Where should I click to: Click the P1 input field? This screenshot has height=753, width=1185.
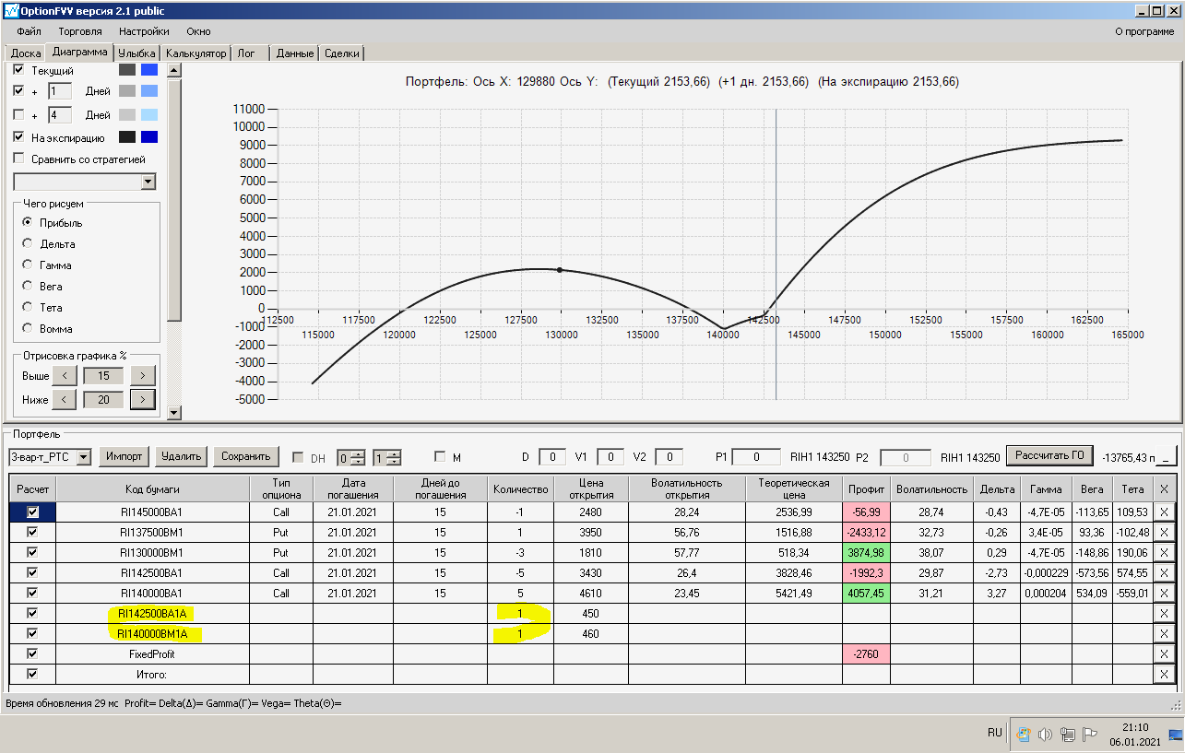click(755, 457)
